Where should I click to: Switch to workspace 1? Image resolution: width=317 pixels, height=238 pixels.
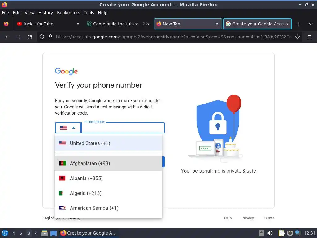coord(14,233)
